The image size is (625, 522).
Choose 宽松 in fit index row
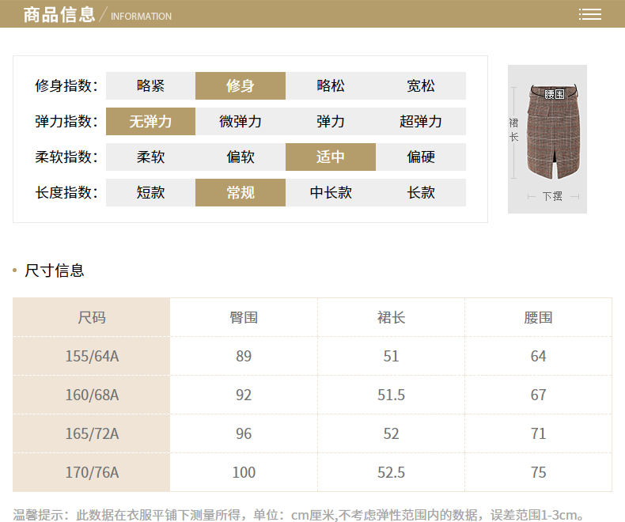coord(421,86)
